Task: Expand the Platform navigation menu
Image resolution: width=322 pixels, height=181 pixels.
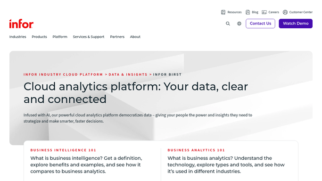Action: tap(60, 37)
